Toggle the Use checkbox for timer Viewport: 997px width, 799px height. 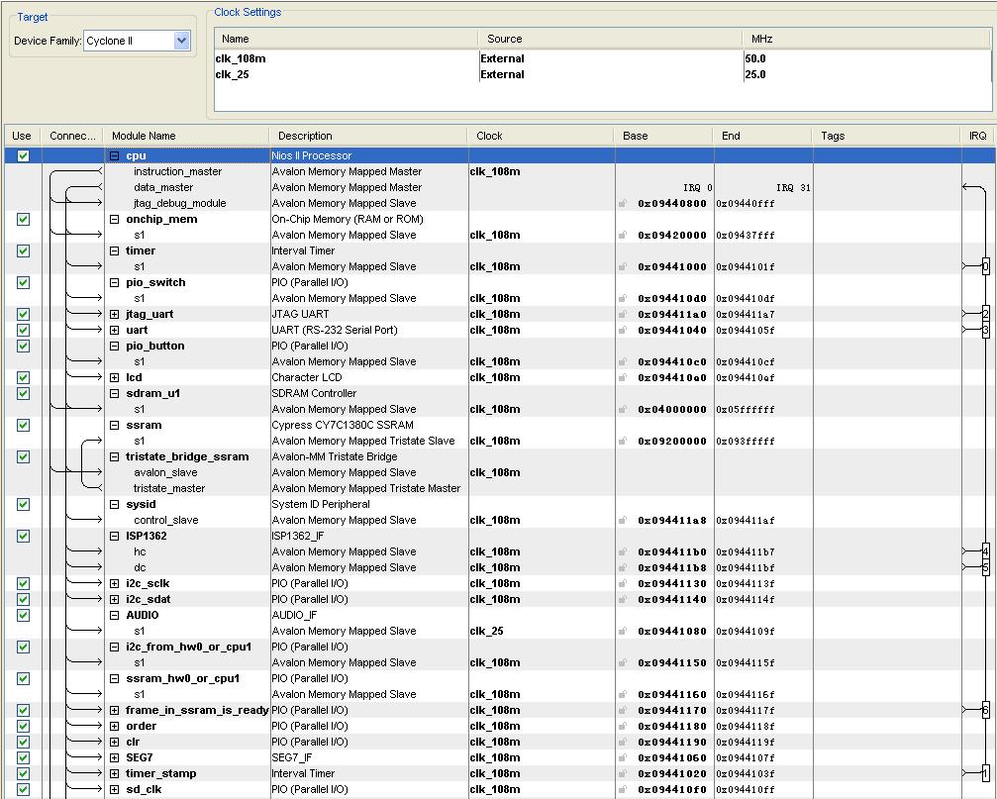[x=23, y=251]
